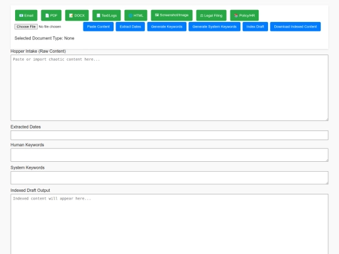Click the 'No file chosen' text
This screenshot has height=254, width=339.
pos(50,26)
